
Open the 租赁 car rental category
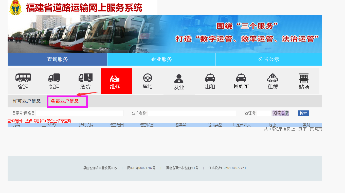point(273,81)
